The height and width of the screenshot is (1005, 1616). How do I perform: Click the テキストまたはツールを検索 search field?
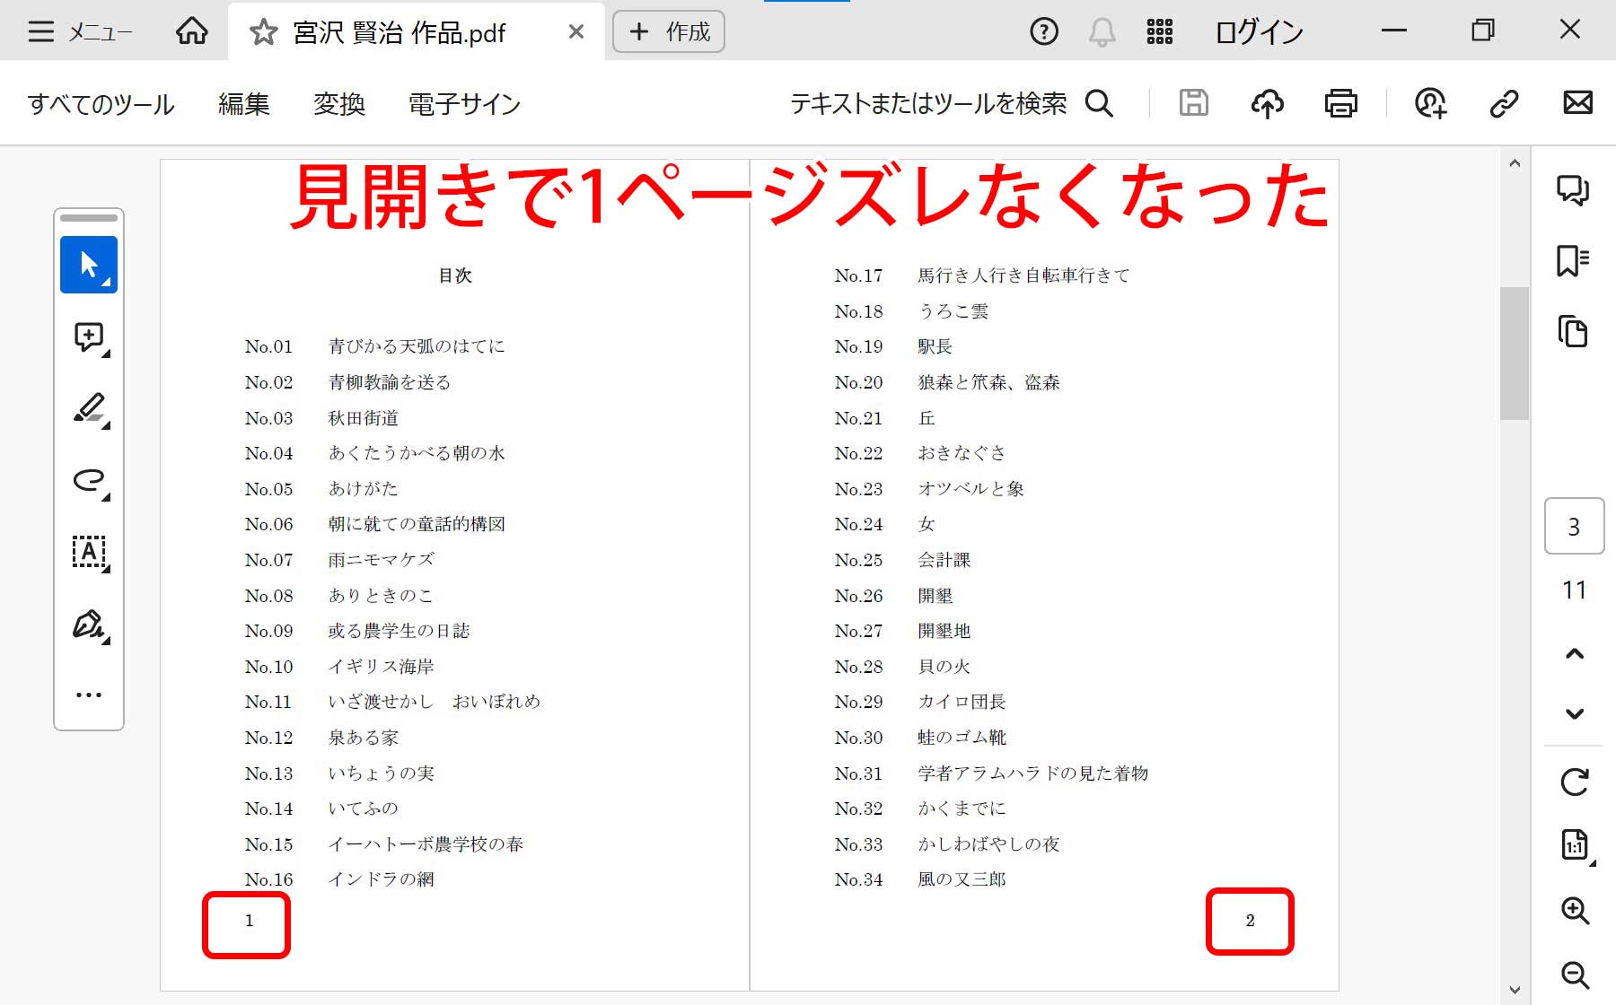(x=952, y=104)
